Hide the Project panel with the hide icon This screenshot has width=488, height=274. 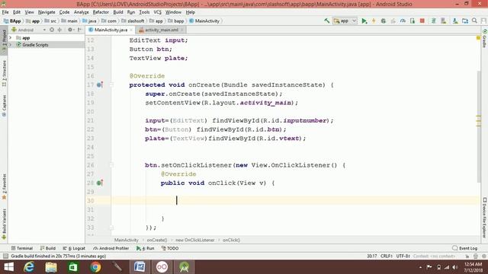[x=79, y=30]
